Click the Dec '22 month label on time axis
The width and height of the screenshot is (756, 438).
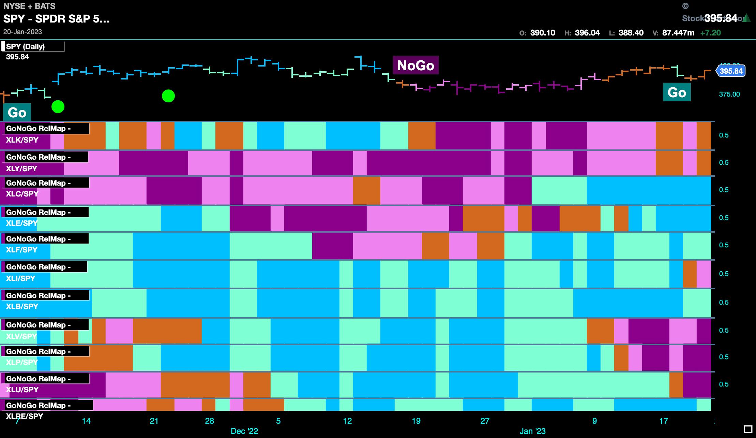244,431
